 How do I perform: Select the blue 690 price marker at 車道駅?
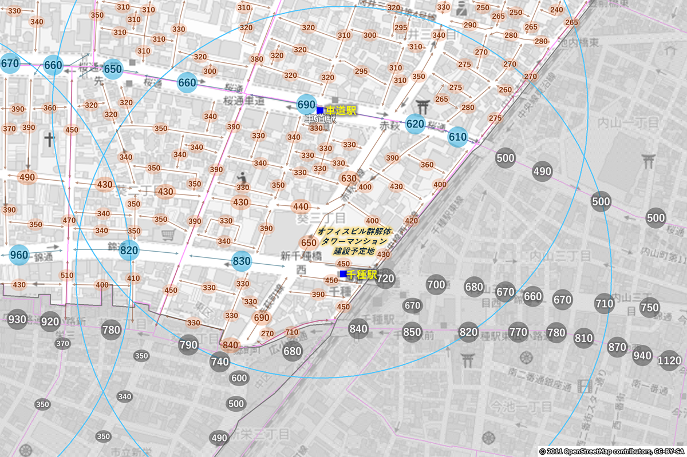coord(307,105)
